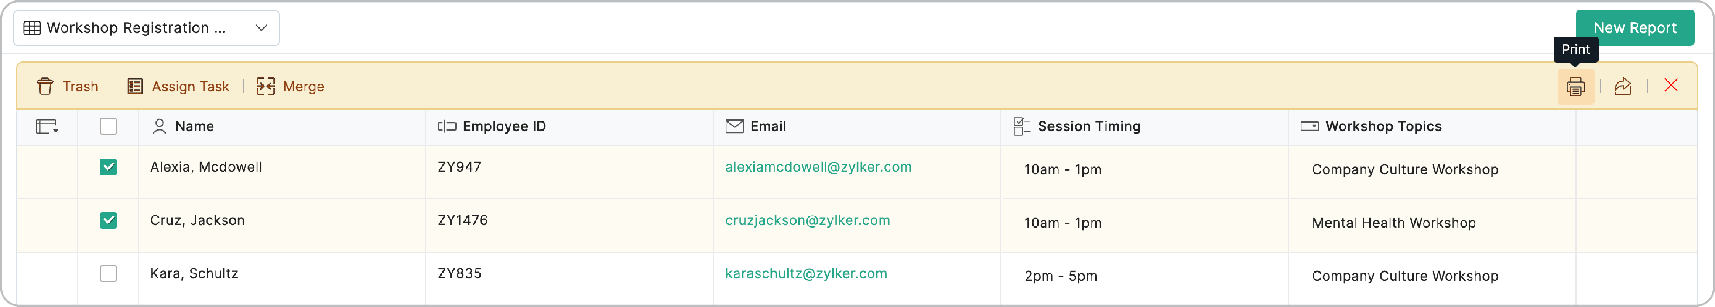The width and height of the screenshot is (1715, 307).
Task: Click the Employee ID column header
Action: [503, 126]
